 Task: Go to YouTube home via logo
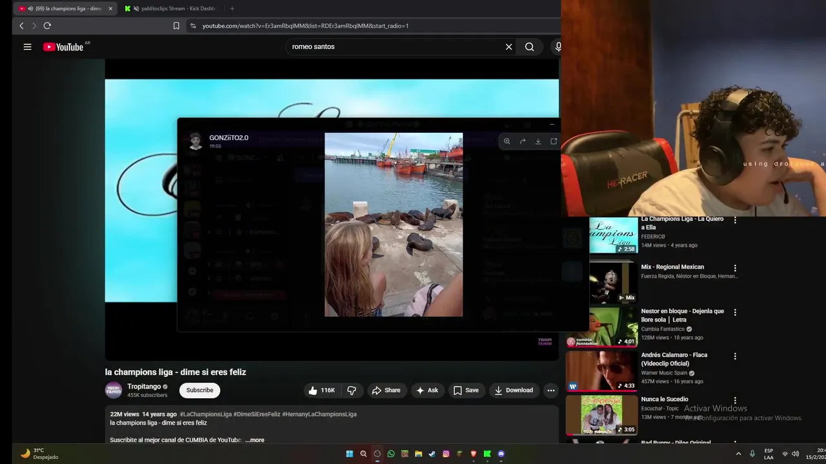[x=63, y=47]
